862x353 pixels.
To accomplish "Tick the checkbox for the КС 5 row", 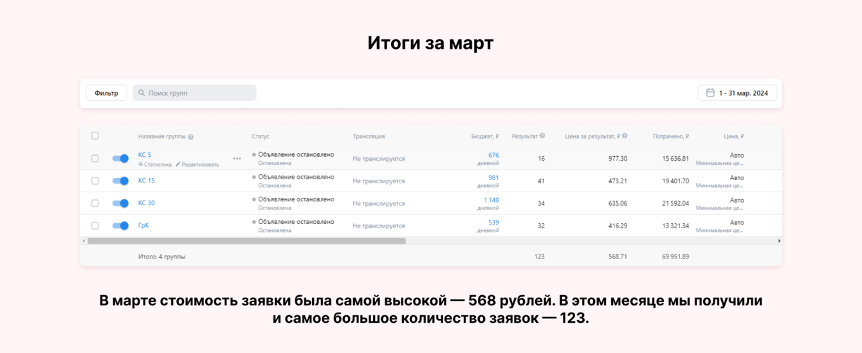I will pyautogui.click(x=95, y=158).
